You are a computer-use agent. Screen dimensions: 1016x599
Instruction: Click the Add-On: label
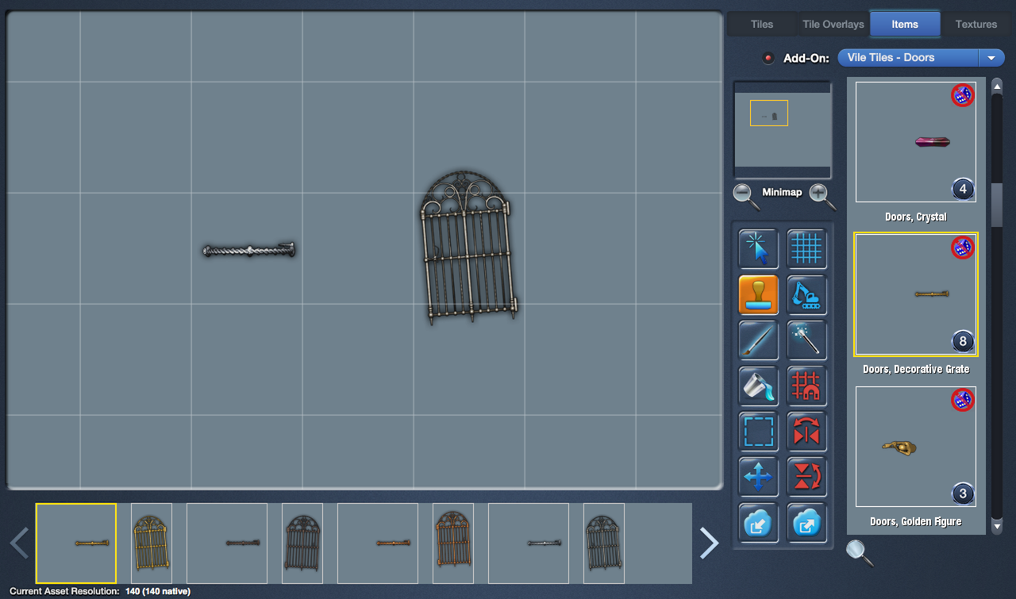click(x=806, y=58)
